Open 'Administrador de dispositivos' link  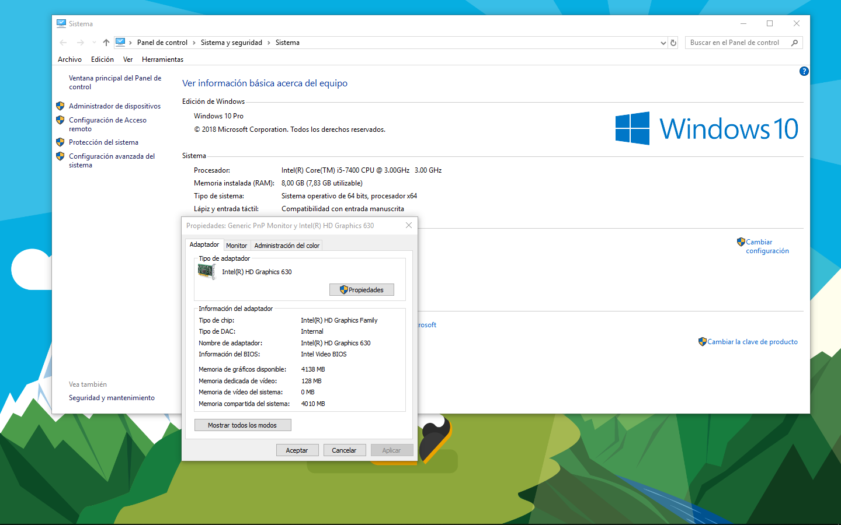tap(114, 106)
